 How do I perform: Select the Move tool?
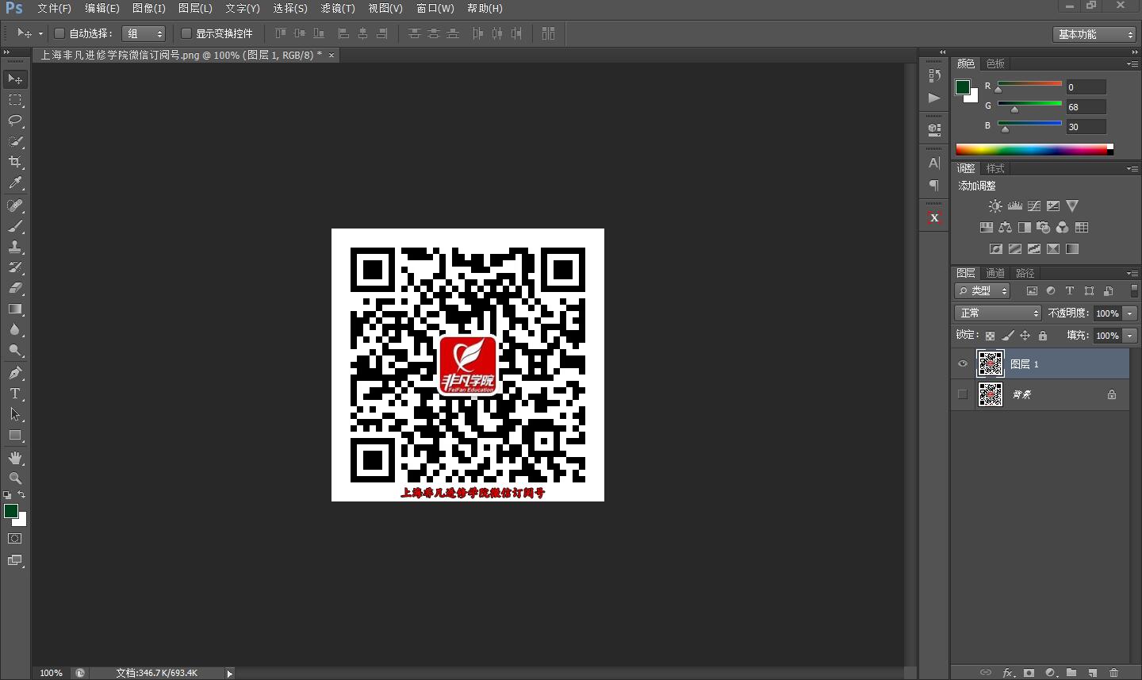point(15,79)
